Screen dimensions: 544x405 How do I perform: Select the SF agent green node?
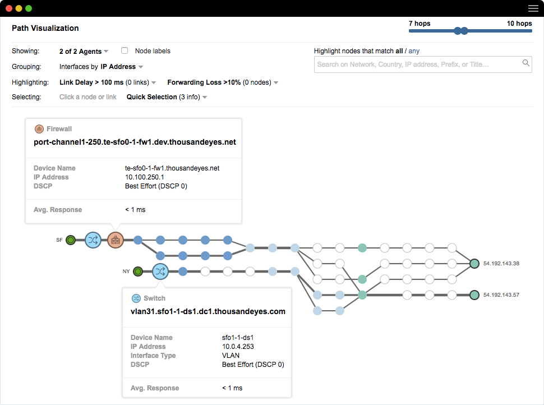[x=71, y=241]
